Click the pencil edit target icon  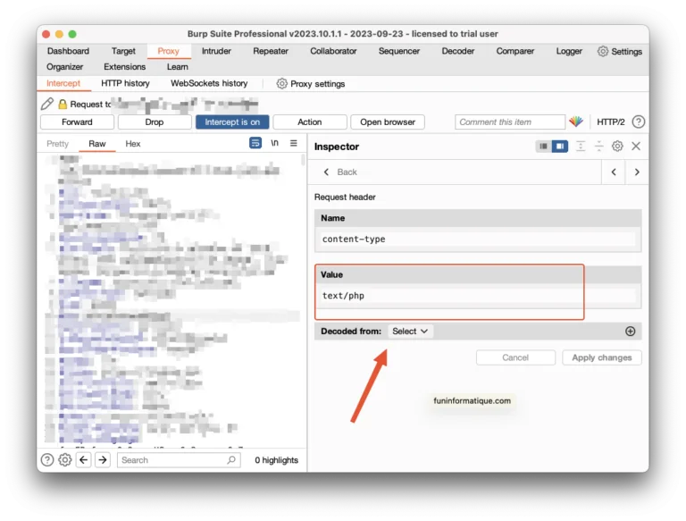coord(47,104)
